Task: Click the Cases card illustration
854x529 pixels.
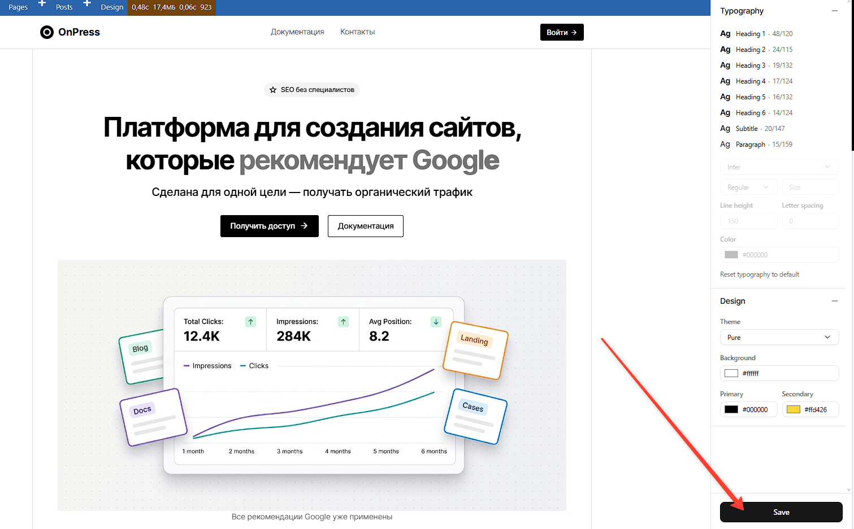Action: click(x=475, y=416)
